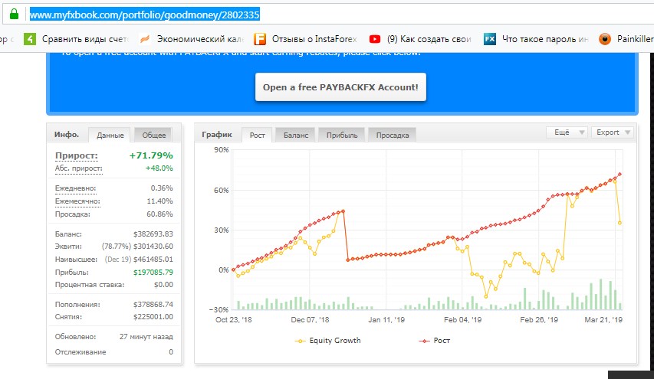
Task: Click the +48.0% absolute growth value
Action: [159, 168]
